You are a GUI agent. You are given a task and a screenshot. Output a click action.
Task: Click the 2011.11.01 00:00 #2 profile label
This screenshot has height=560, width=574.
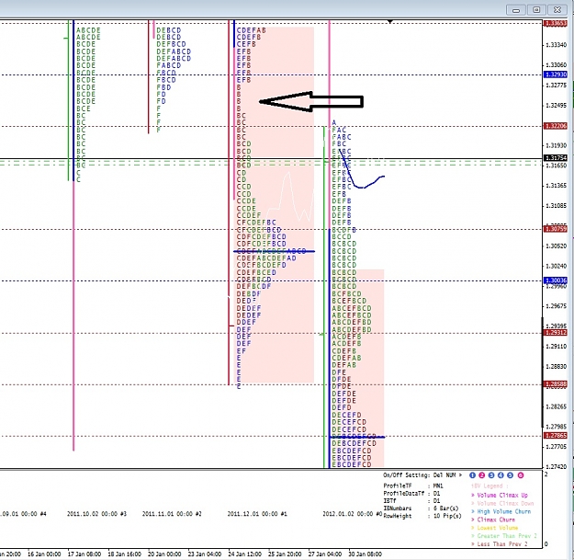[172, 514]
